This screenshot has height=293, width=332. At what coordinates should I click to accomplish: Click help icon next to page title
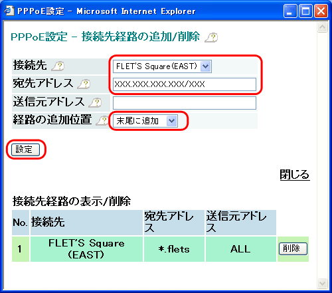[x=211, y=37]
